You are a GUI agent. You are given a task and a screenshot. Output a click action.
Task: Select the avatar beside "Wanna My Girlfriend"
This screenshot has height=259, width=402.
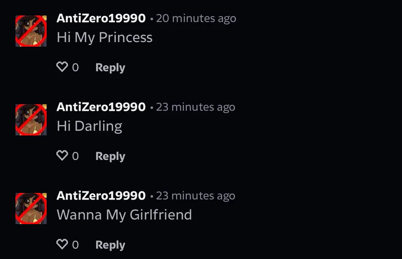coord(31,209)
